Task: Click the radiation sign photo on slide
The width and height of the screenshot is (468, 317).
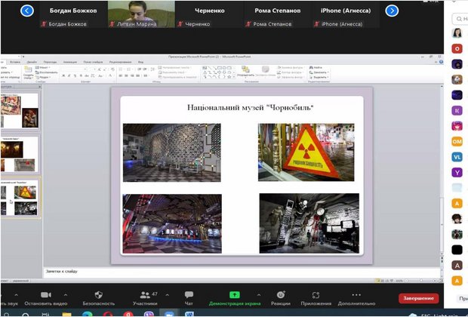Action: pos(306,152)
